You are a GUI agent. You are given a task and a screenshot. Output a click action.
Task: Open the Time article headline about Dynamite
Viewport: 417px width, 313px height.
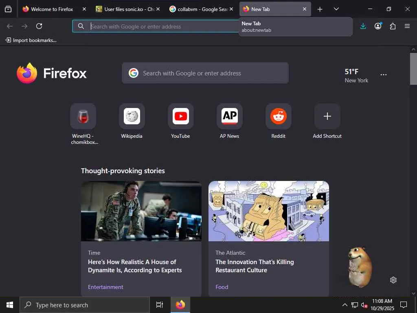pyautogui.click(x=135, y=266)
